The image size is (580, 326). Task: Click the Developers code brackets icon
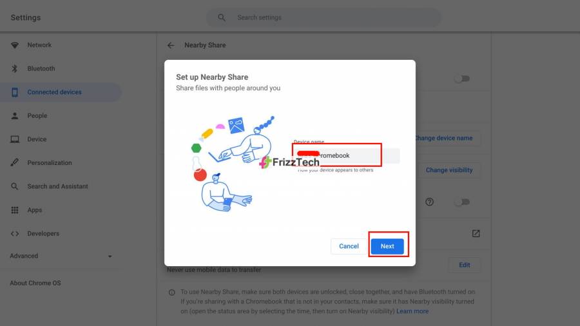pos(15,234)
